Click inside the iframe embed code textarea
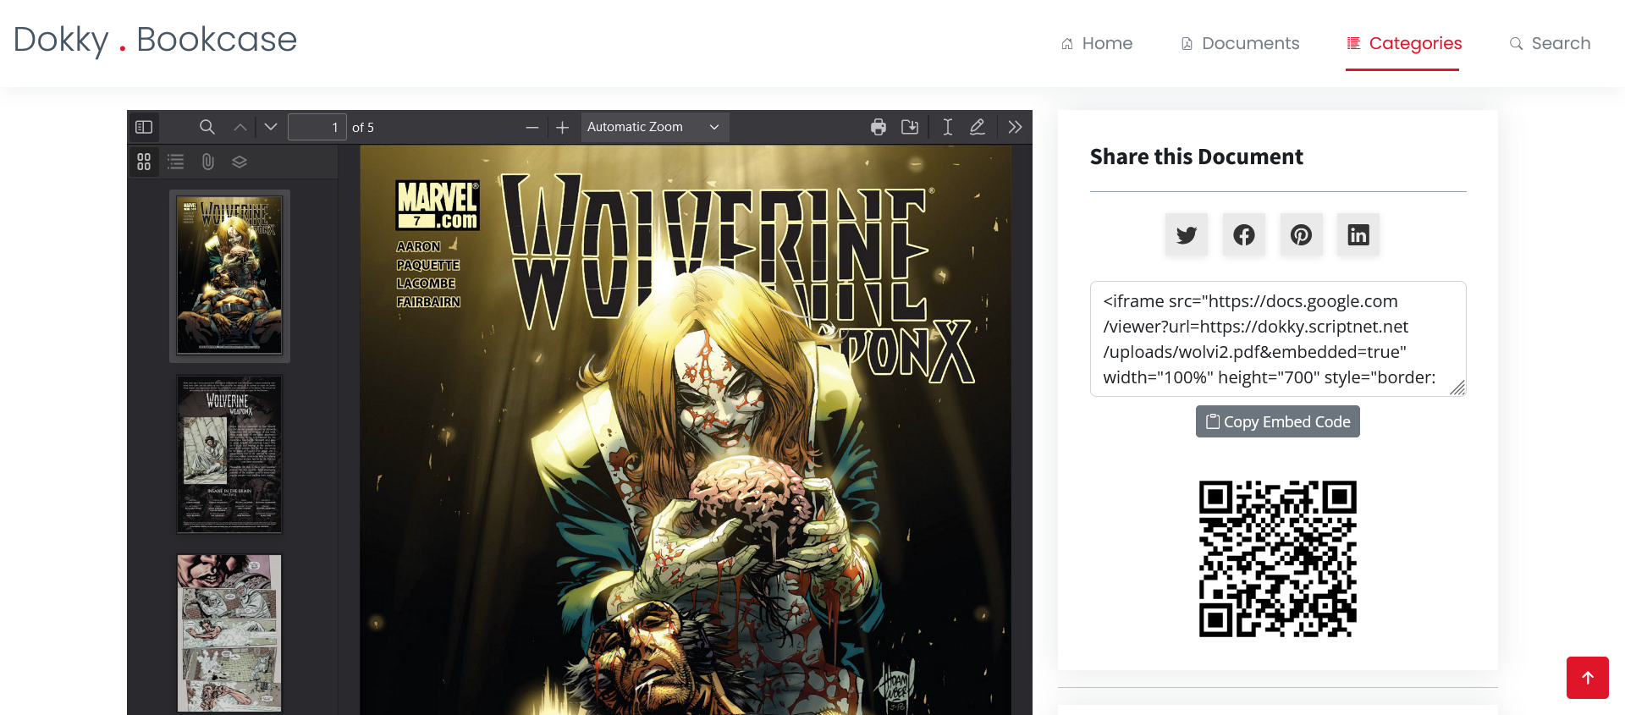 tap(1278, 338)
